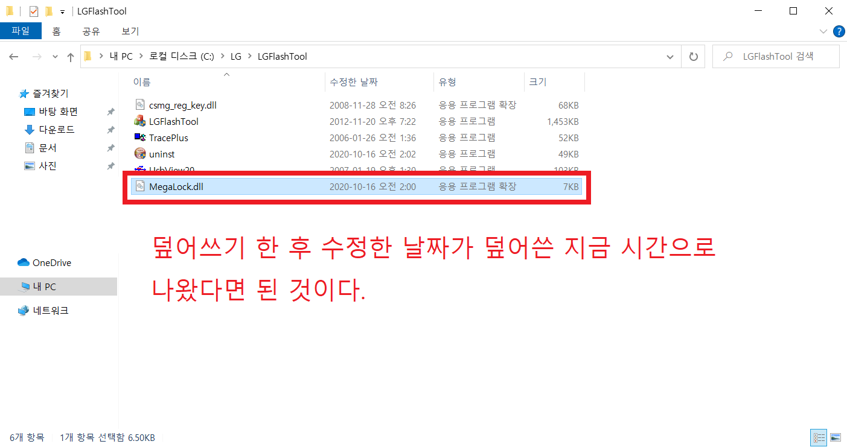Select the MegaLock.dll file icon
847x447 pixels.
point(140,186)
